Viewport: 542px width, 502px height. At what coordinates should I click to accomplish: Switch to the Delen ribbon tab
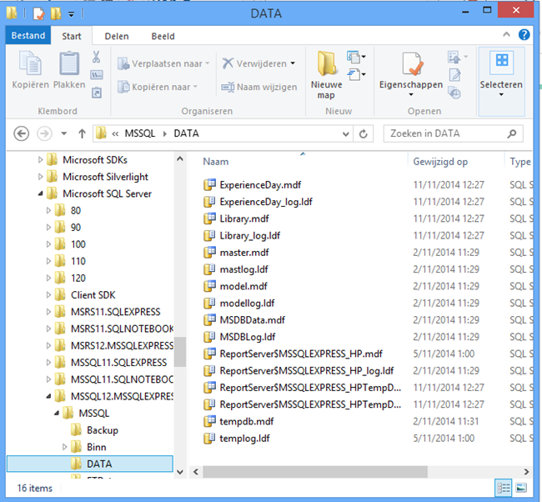tap(117, 36)
